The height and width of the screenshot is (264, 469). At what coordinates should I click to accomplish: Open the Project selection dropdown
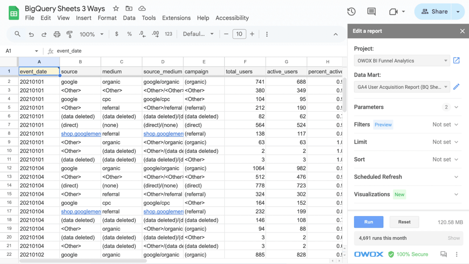click(402, 60)
